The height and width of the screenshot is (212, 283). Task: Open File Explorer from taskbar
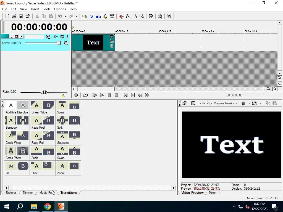click(34, 206)
